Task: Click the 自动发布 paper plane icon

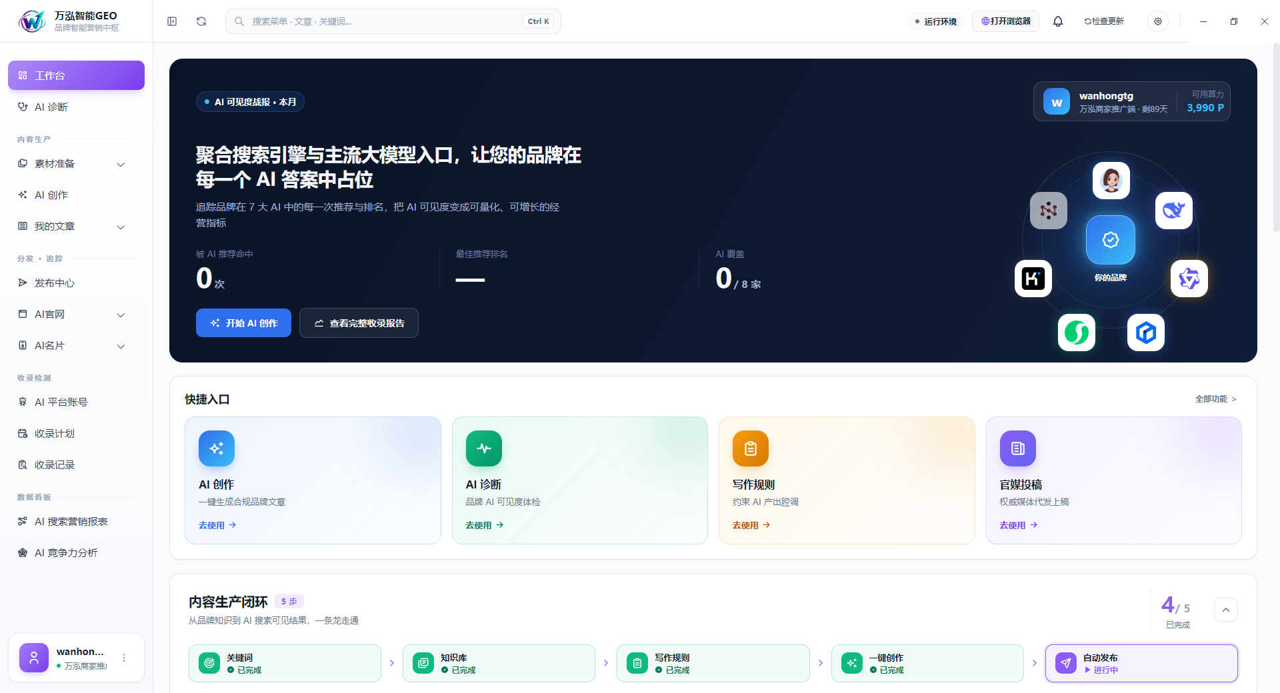Action: (x=1066, y=663)
